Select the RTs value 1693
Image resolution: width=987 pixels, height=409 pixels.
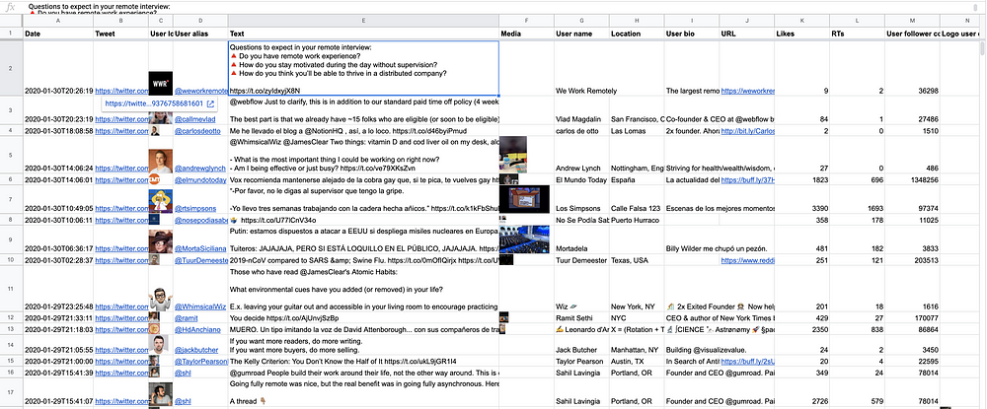click(857, 200)
